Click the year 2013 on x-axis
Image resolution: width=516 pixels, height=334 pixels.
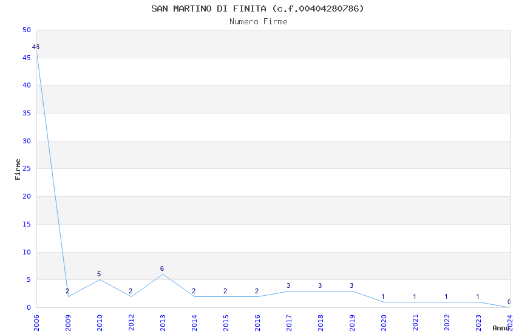click(163, 322)
